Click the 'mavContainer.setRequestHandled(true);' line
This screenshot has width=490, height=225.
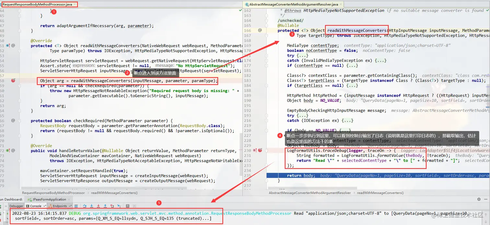[84, 171]
